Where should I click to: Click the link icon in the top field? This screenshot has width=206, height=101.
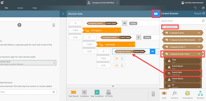[x=53, y=19]
